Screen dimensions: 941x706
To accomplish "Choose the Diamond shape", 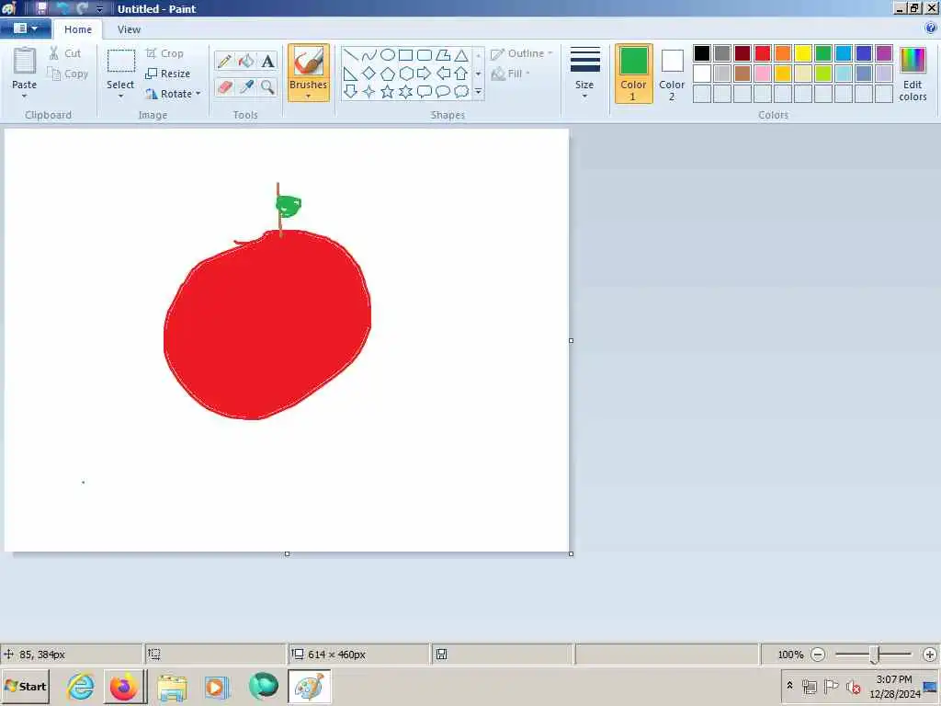I will pos(369,74).
